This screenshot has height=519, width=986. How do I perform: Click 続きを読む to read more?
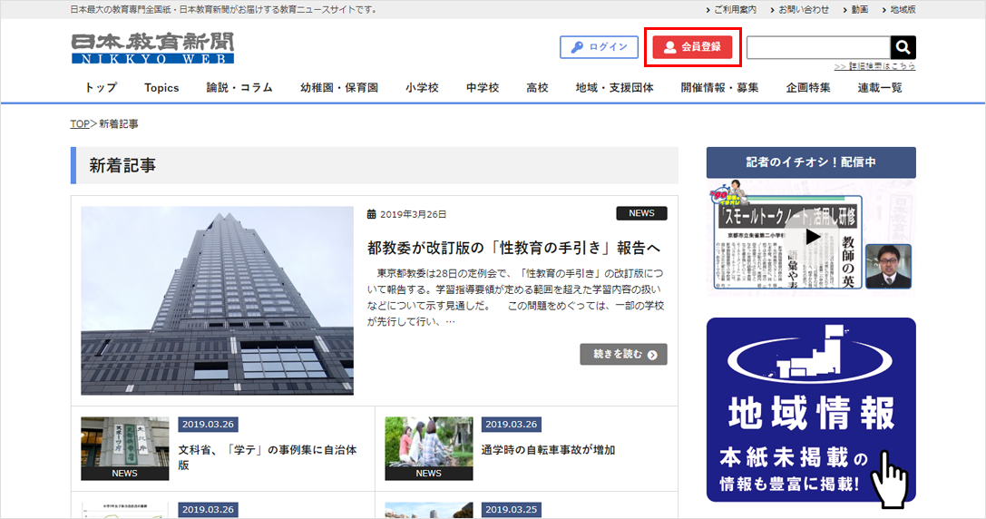pyautogui.click(x=623, y=355)
